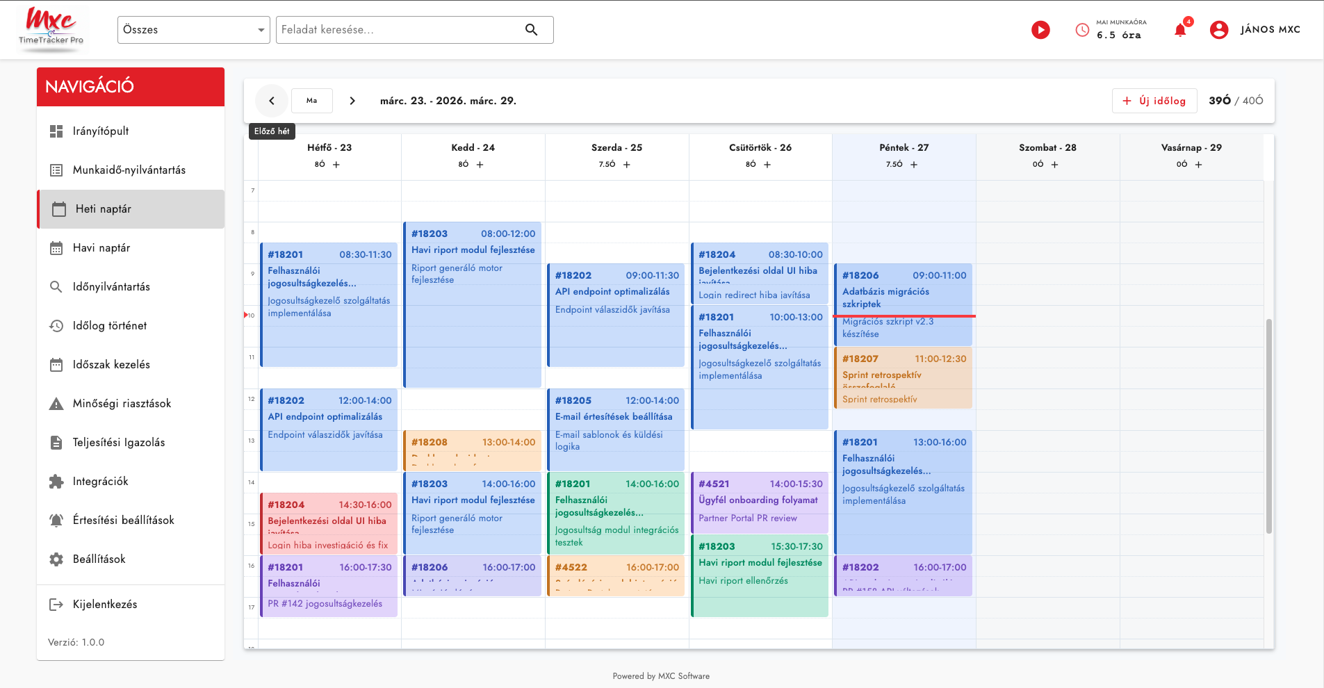Click the Új időlog button
Viewport: 1324px width, 688px height.
pos(1154,101)
